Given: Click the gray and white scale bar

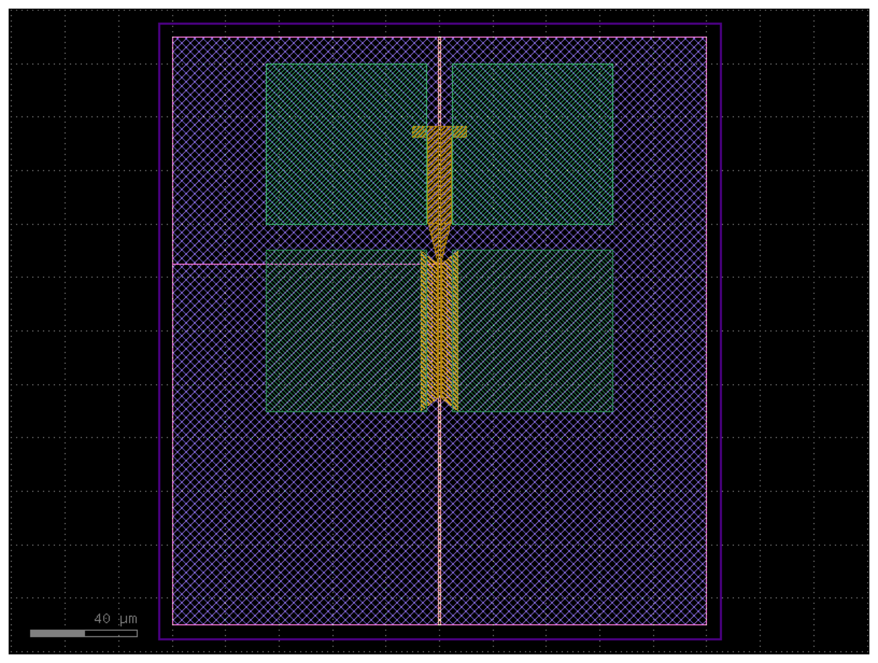Looking at the screenshot, I should 84,633.
